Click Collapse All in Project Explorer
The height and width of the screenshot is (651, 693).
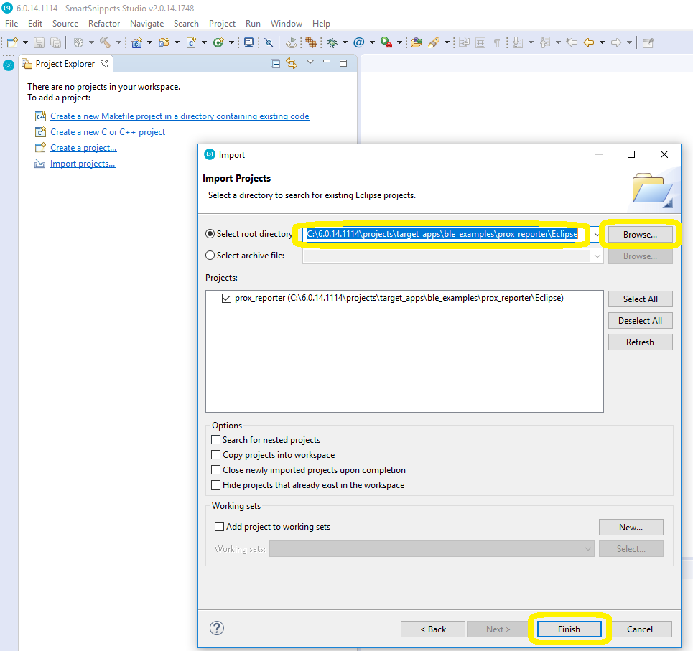tap(275, 64)
